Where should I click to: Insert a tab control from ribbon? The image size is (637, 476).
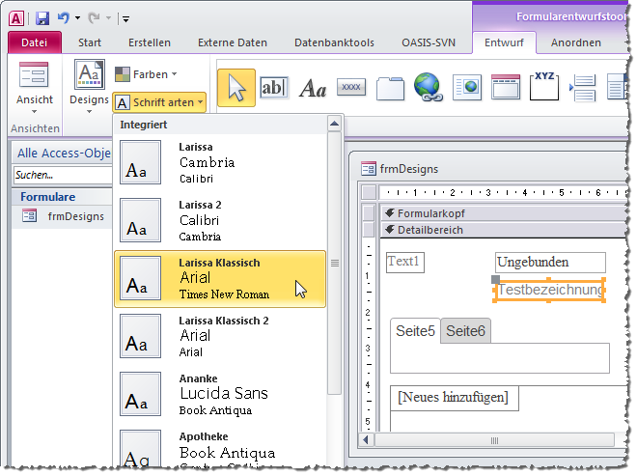390,88
